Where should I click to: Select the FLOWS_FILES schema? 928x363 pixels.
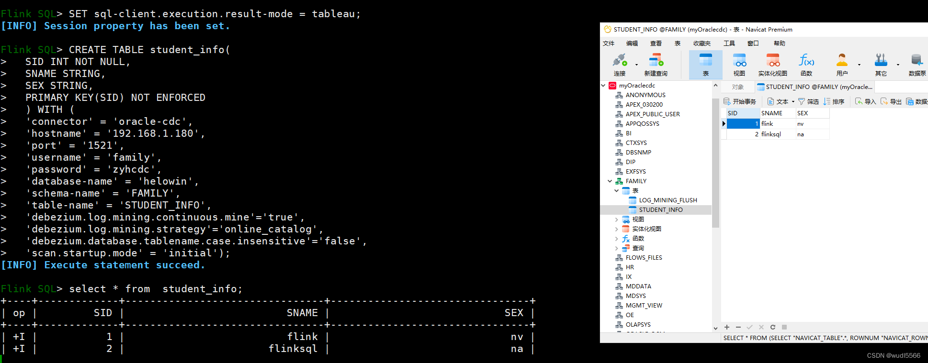[x=644, y=258]
